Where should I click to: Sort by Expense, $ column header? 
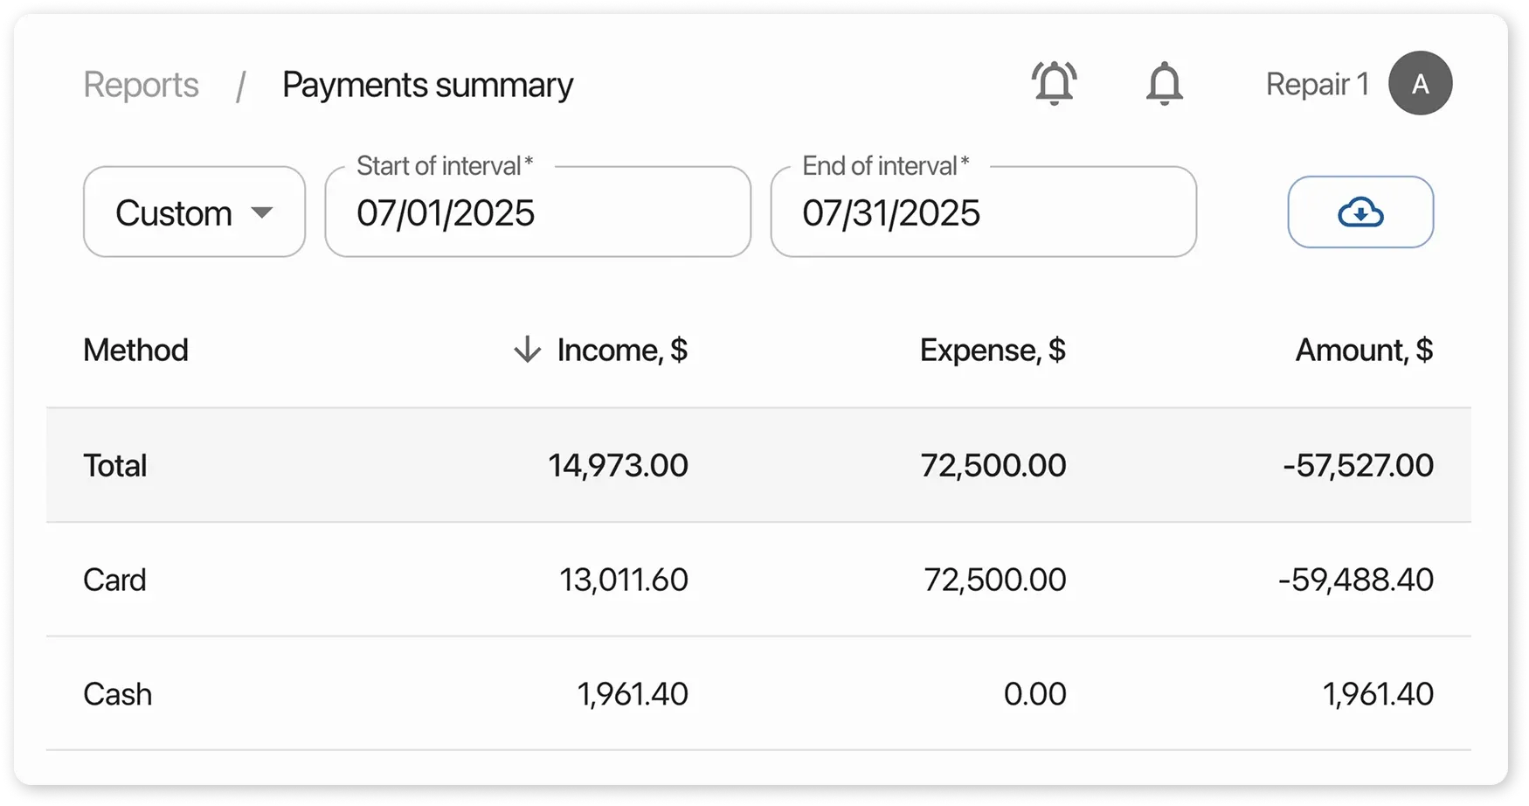[x=993, y=350]
